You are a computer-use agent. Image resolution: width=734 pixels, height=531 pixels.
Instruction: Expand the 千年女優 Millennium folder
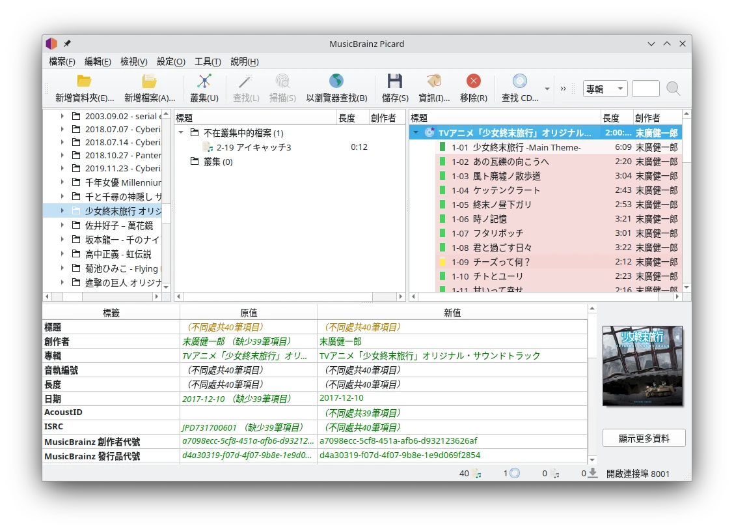[x=62, y=182]
